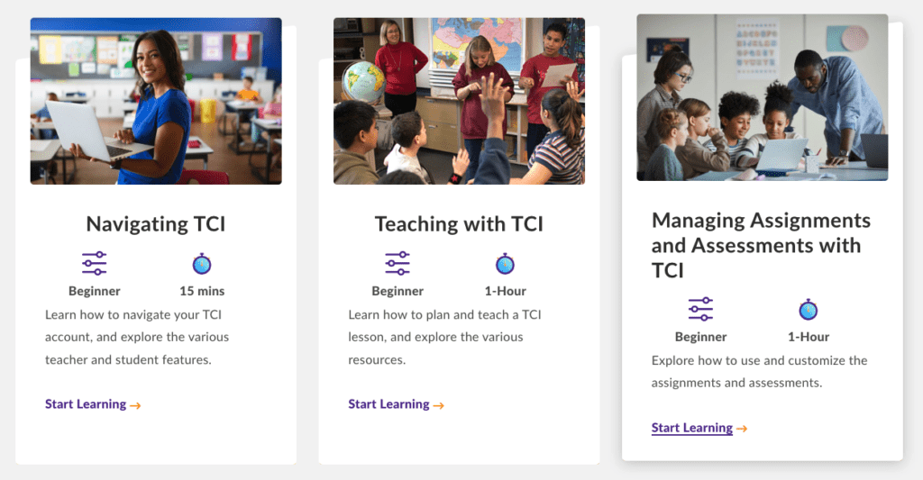This screenshot has height=480, width=923.
Task: Click Beginner label in Teaching with TCI card
Action: click(398, 291)
